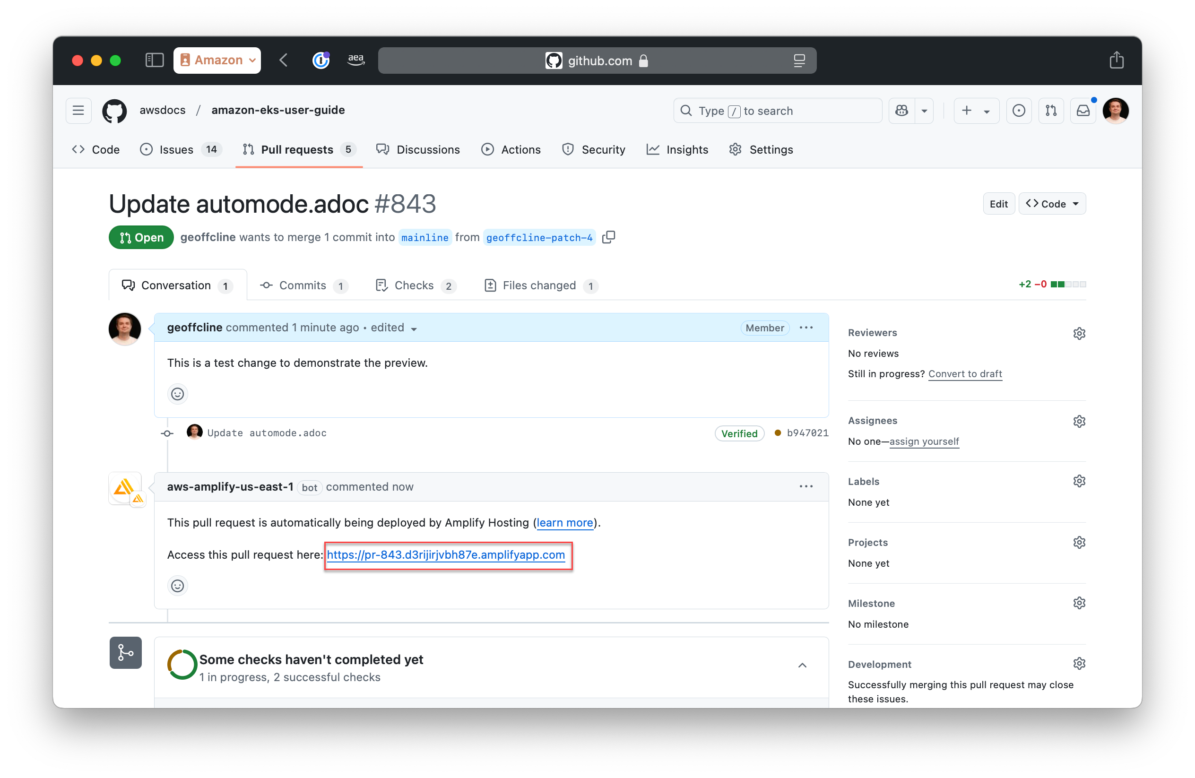Open comment options on the bot comment
The image size is (1195, 778).
click(x=806, y=486)
